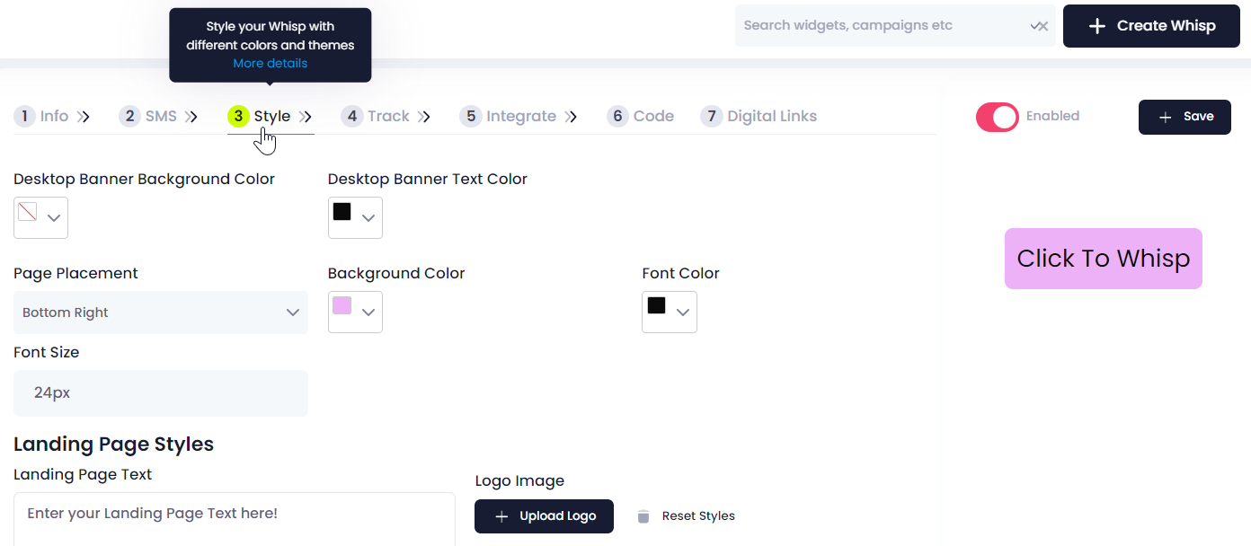Click the Landing Page Styles heading
This screenshot has width=1251, height=546.
[x=113, y=445]
